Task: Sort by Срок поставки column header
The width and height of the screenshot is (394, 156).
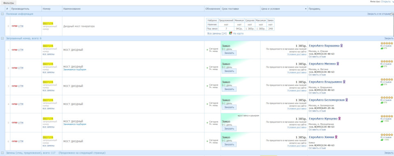Action: tap(230, 9)
